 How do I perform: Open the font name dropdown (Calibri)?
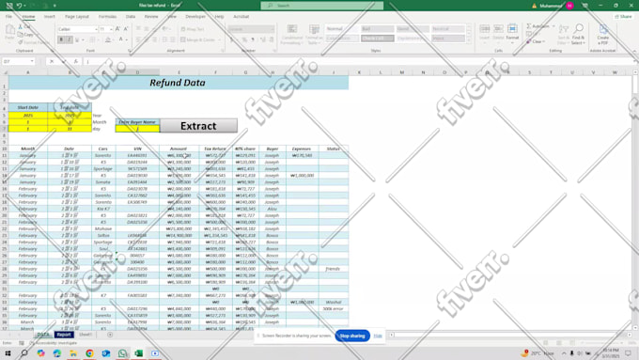click(96, 29)
